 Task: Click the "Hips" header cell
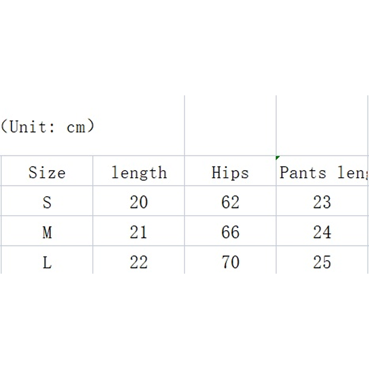tap(230, 172)
